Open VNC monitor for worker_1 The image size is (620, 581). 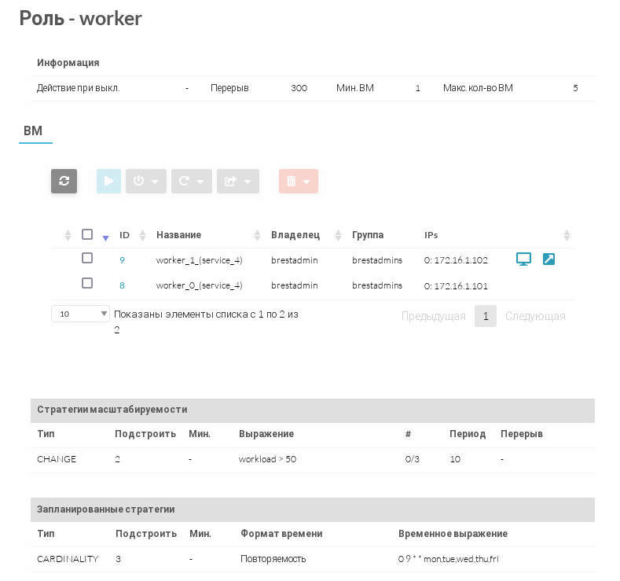pos(523,259)
